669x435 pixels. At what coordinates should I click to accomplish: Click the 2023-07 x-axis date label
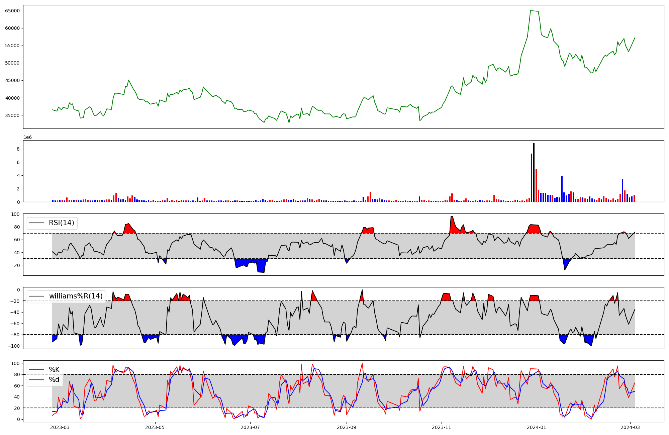coord(250,427)
